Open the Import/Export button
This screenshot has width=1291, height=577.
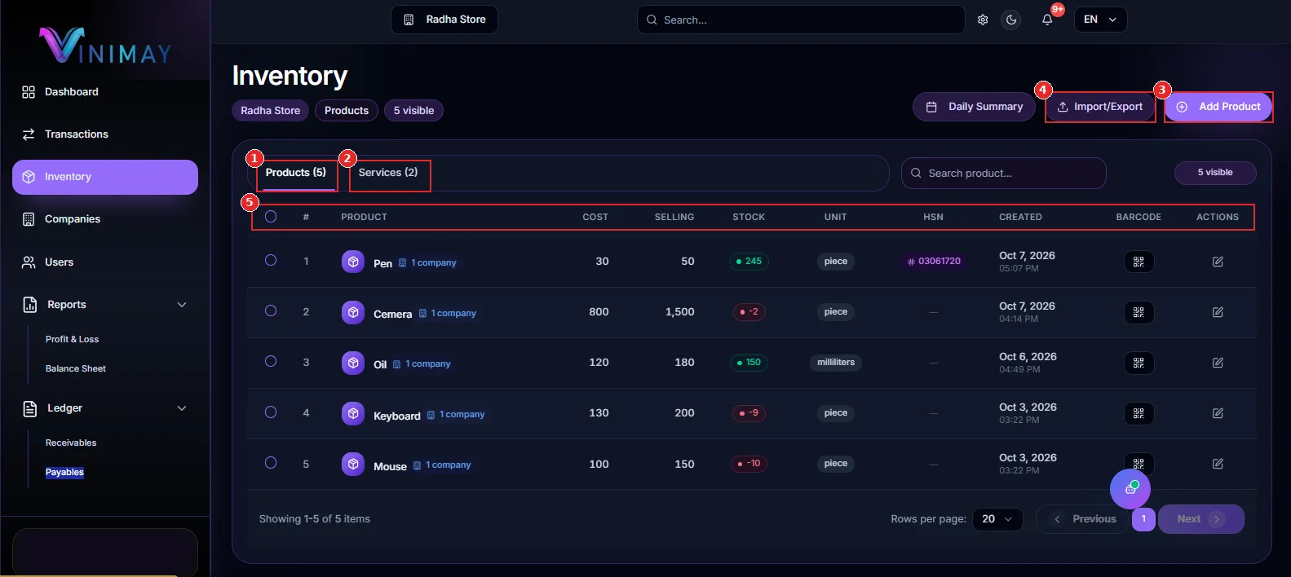pos(1100,107)
